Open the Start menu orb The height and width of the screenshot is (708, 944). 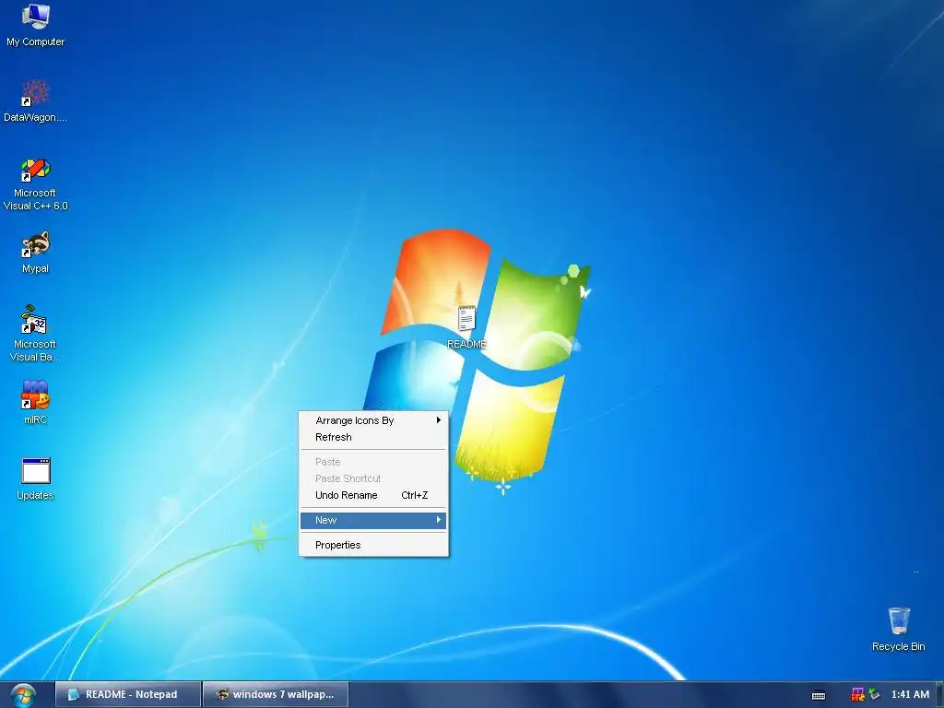(22, 695)
